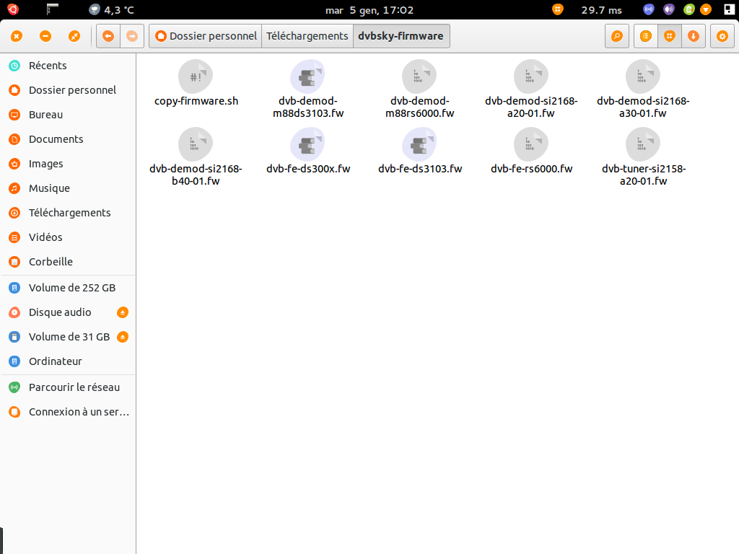Go forward with the right arrow button

tap(133, 36)
